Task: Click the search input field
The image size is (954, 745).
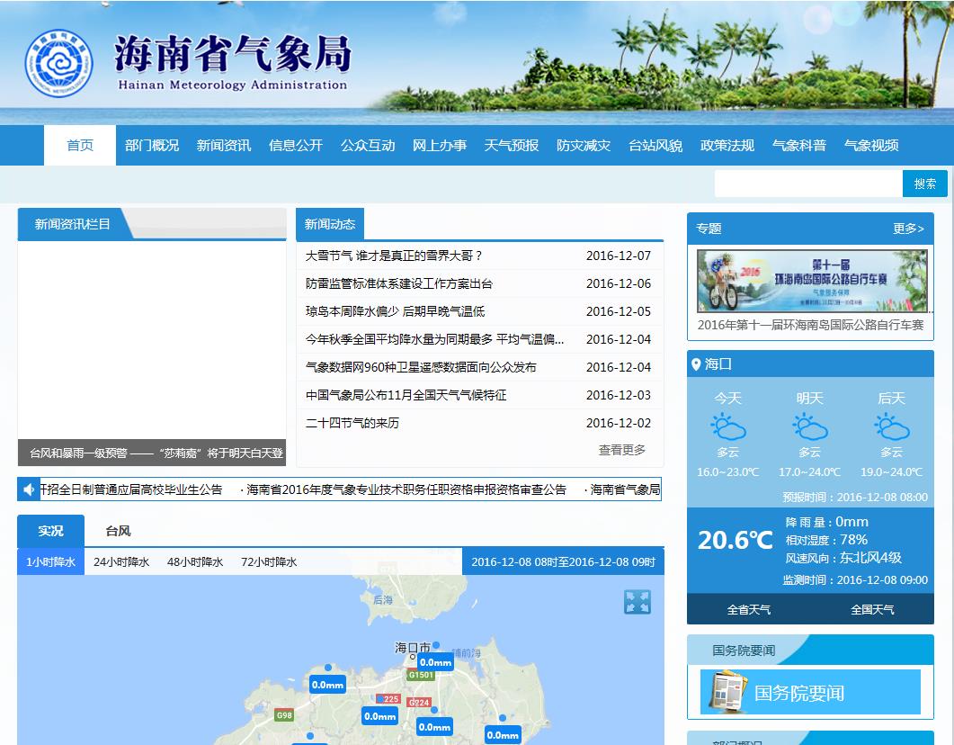Action: click(808, 184)
